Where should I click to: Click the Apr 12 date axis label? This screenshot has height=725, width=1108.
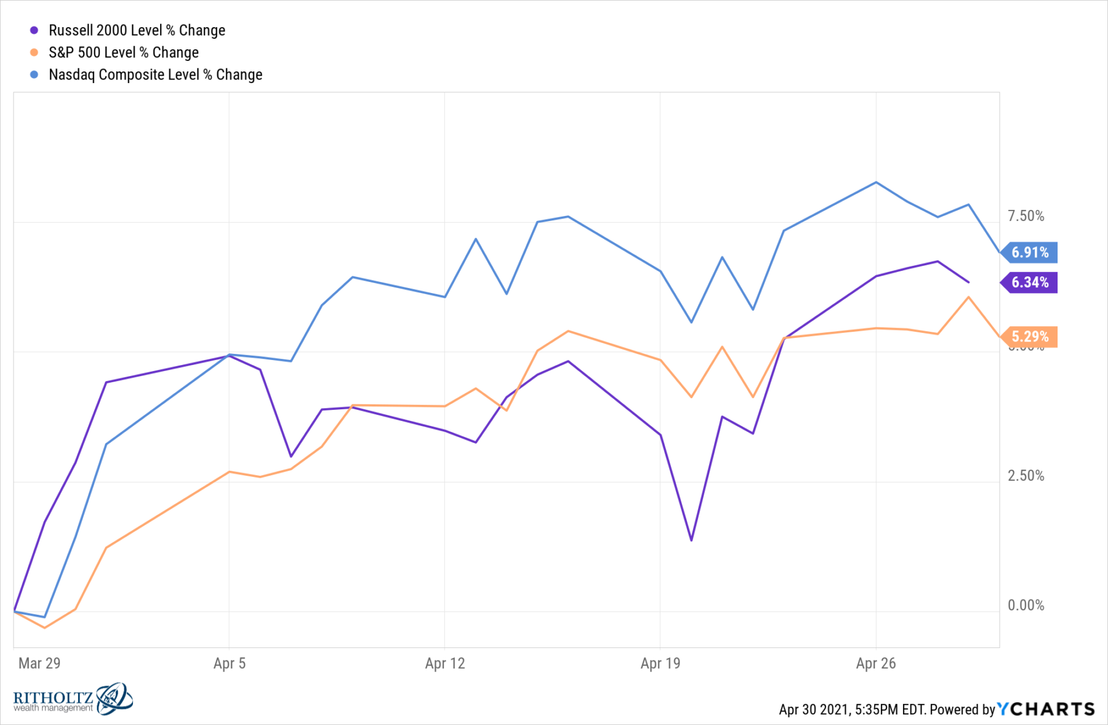pyautogui.click(x=444, y=663)
